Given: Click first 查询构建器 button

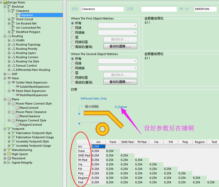Looking at the screenshot, I should click(x=120, y=46).
